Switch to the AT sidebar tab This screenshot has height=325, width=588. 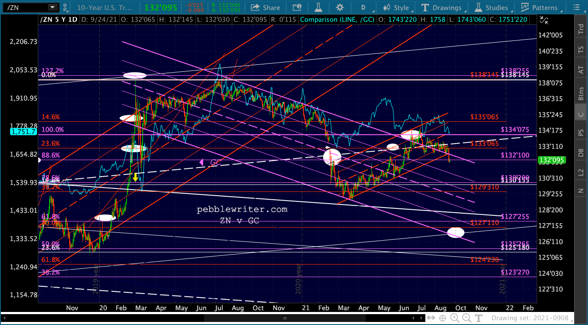pyautogui.click(x=581, y=70)
